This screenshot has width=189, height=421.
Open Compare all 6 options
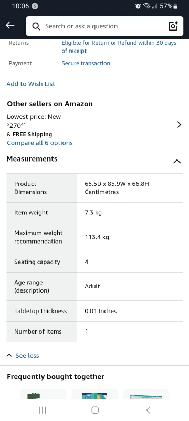(40, 143)
